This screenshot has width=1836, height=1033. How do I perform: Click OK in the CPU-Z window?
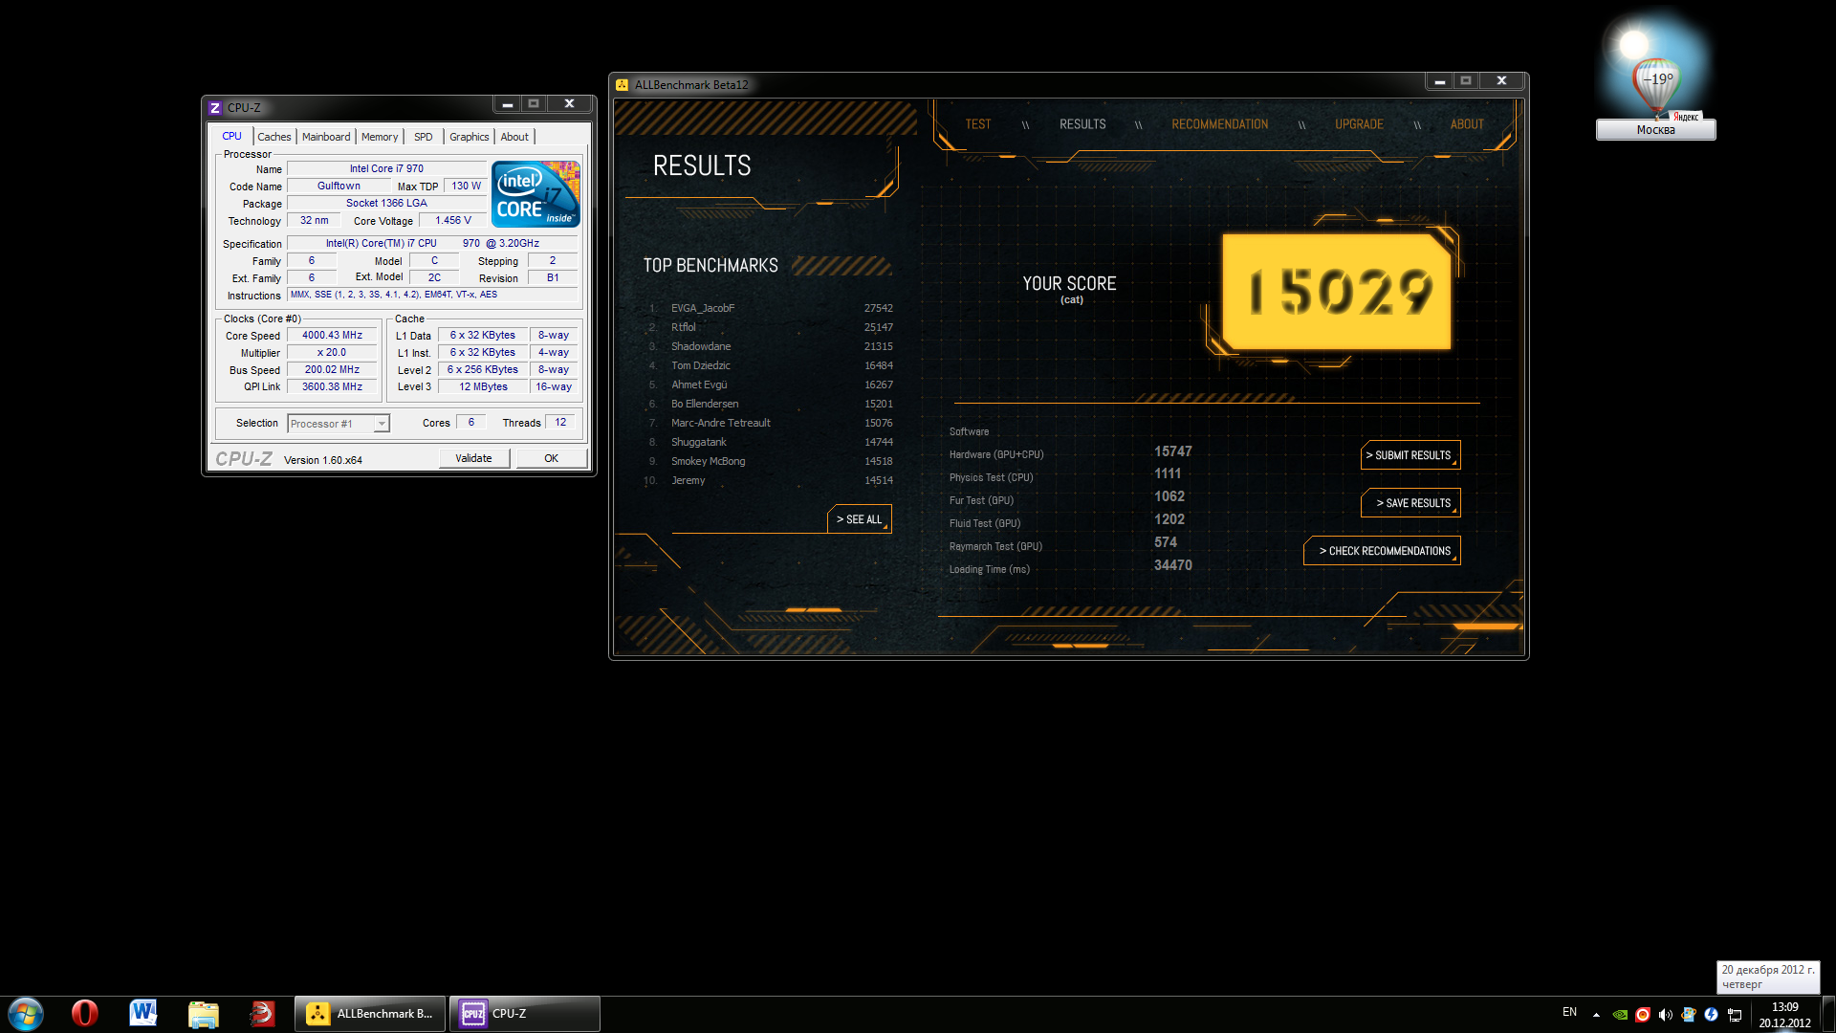pos(552,458)
